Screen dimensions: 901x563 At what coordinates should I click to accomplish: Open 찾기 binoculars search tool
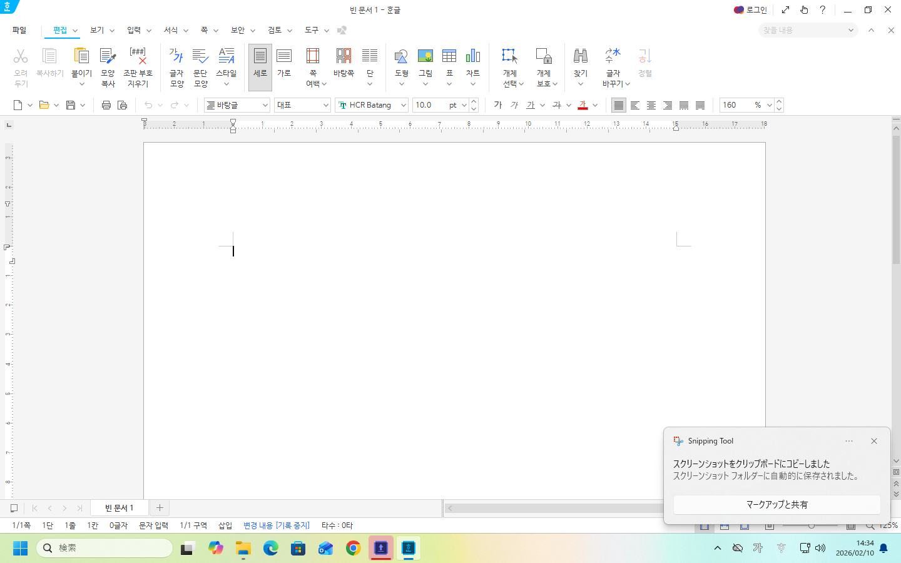pos(581,57)
